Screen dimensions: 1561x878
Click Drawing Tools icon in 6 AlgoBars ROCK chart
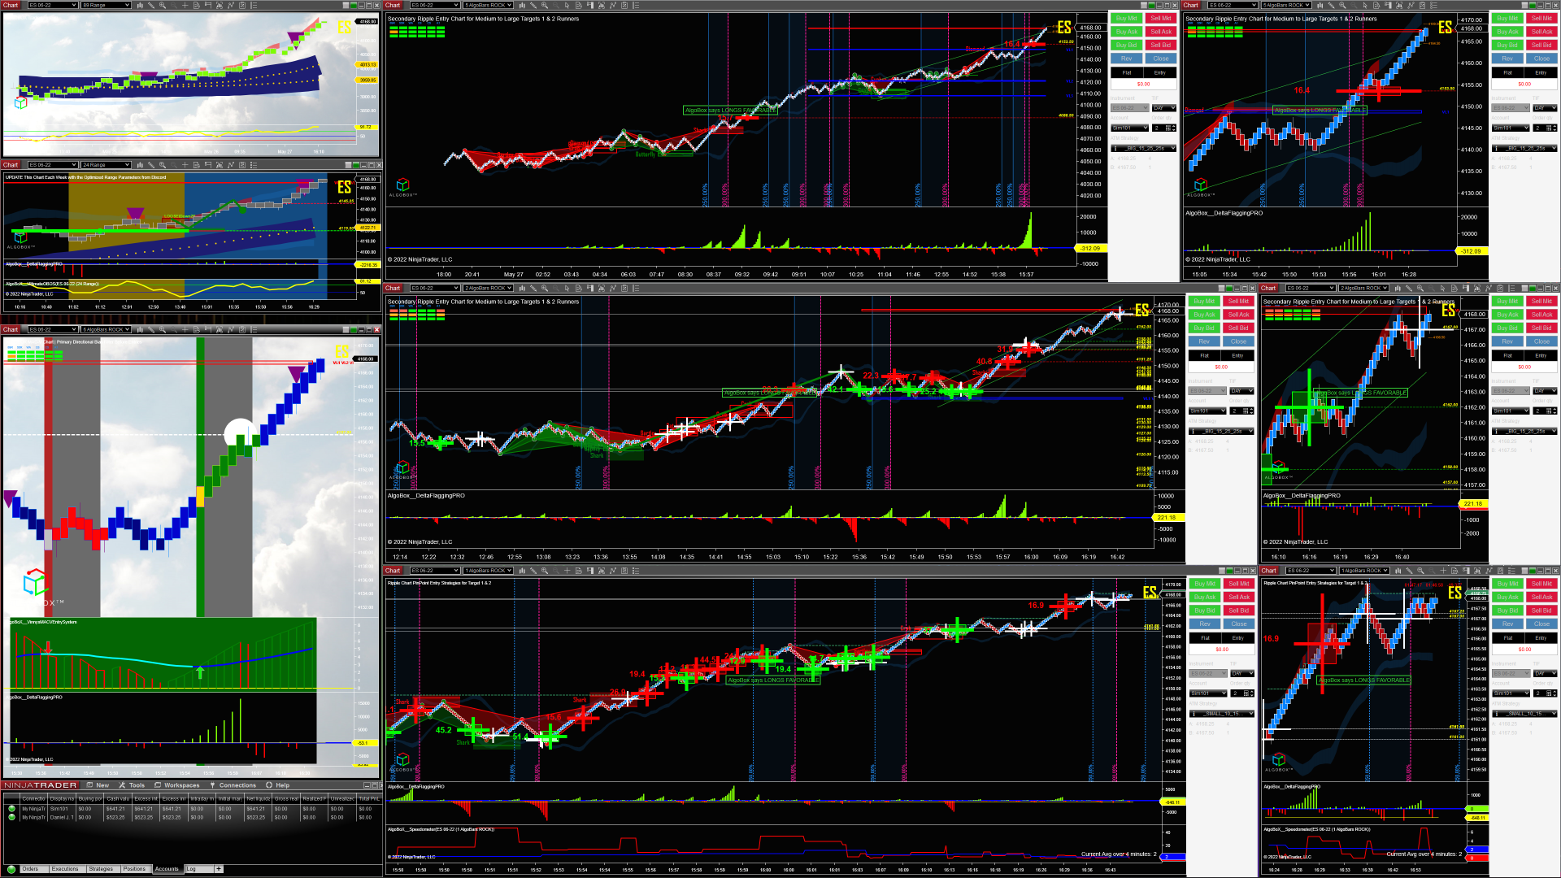tap(151, 329)
